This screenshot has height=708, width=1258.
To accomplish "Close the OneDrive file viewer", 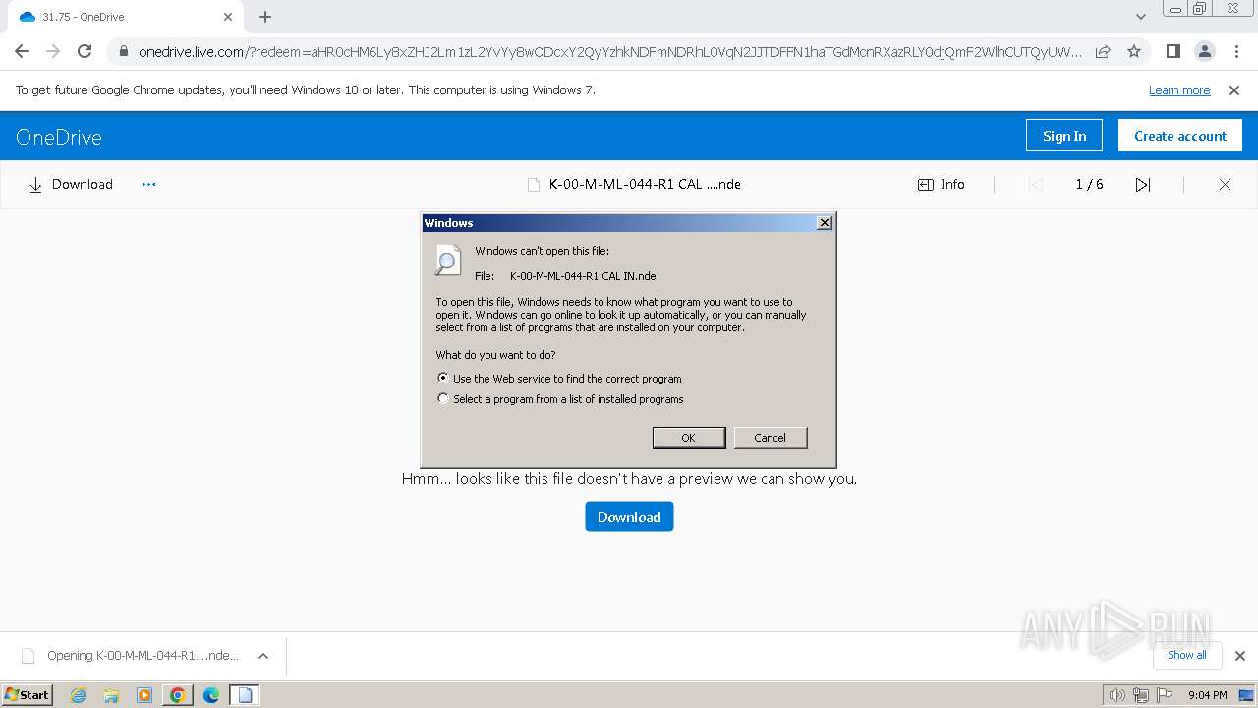I will click(x=1225, y=184).
